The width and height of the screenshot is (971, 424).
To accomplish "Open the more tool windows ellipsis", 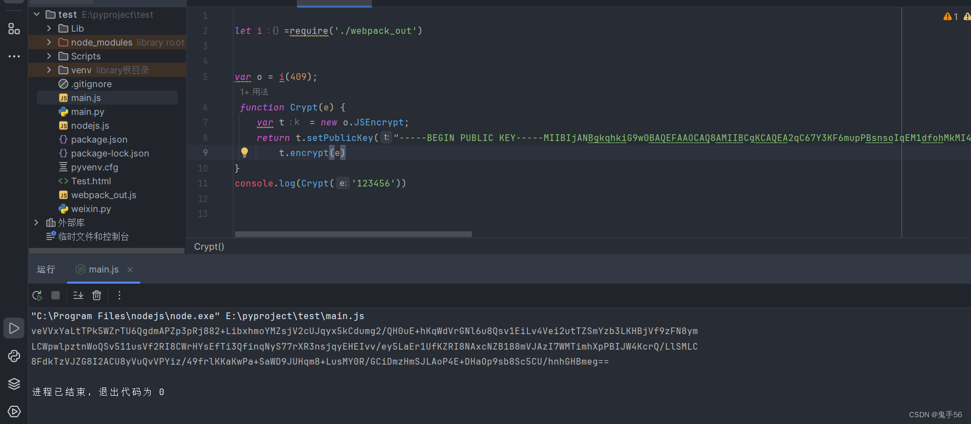I will 14,56.
